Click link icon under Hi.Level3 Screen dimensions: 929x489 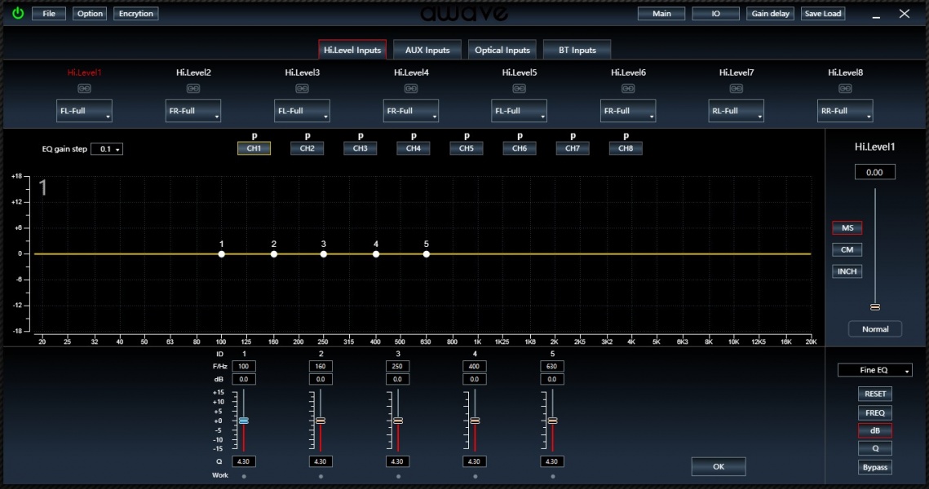pyautogui.click(x=302, y=89)
